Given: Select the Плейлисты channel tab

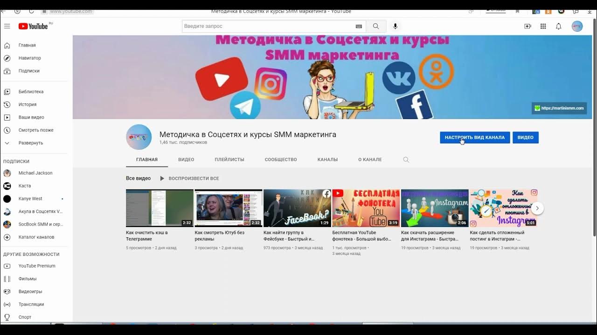Looking at the screenshot, I should click(x=229, y=160).
